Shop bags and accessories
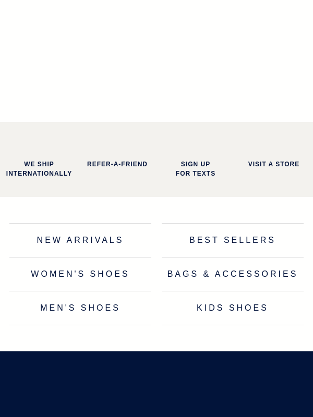This screenshot has height=417, width=313. pyautogui.click(x=233, y=274)
